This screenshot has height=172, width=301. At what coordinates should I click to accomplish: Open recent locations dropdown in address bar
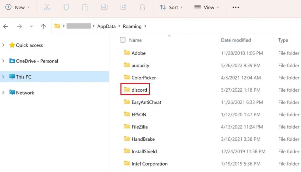[x=31, y=26]
